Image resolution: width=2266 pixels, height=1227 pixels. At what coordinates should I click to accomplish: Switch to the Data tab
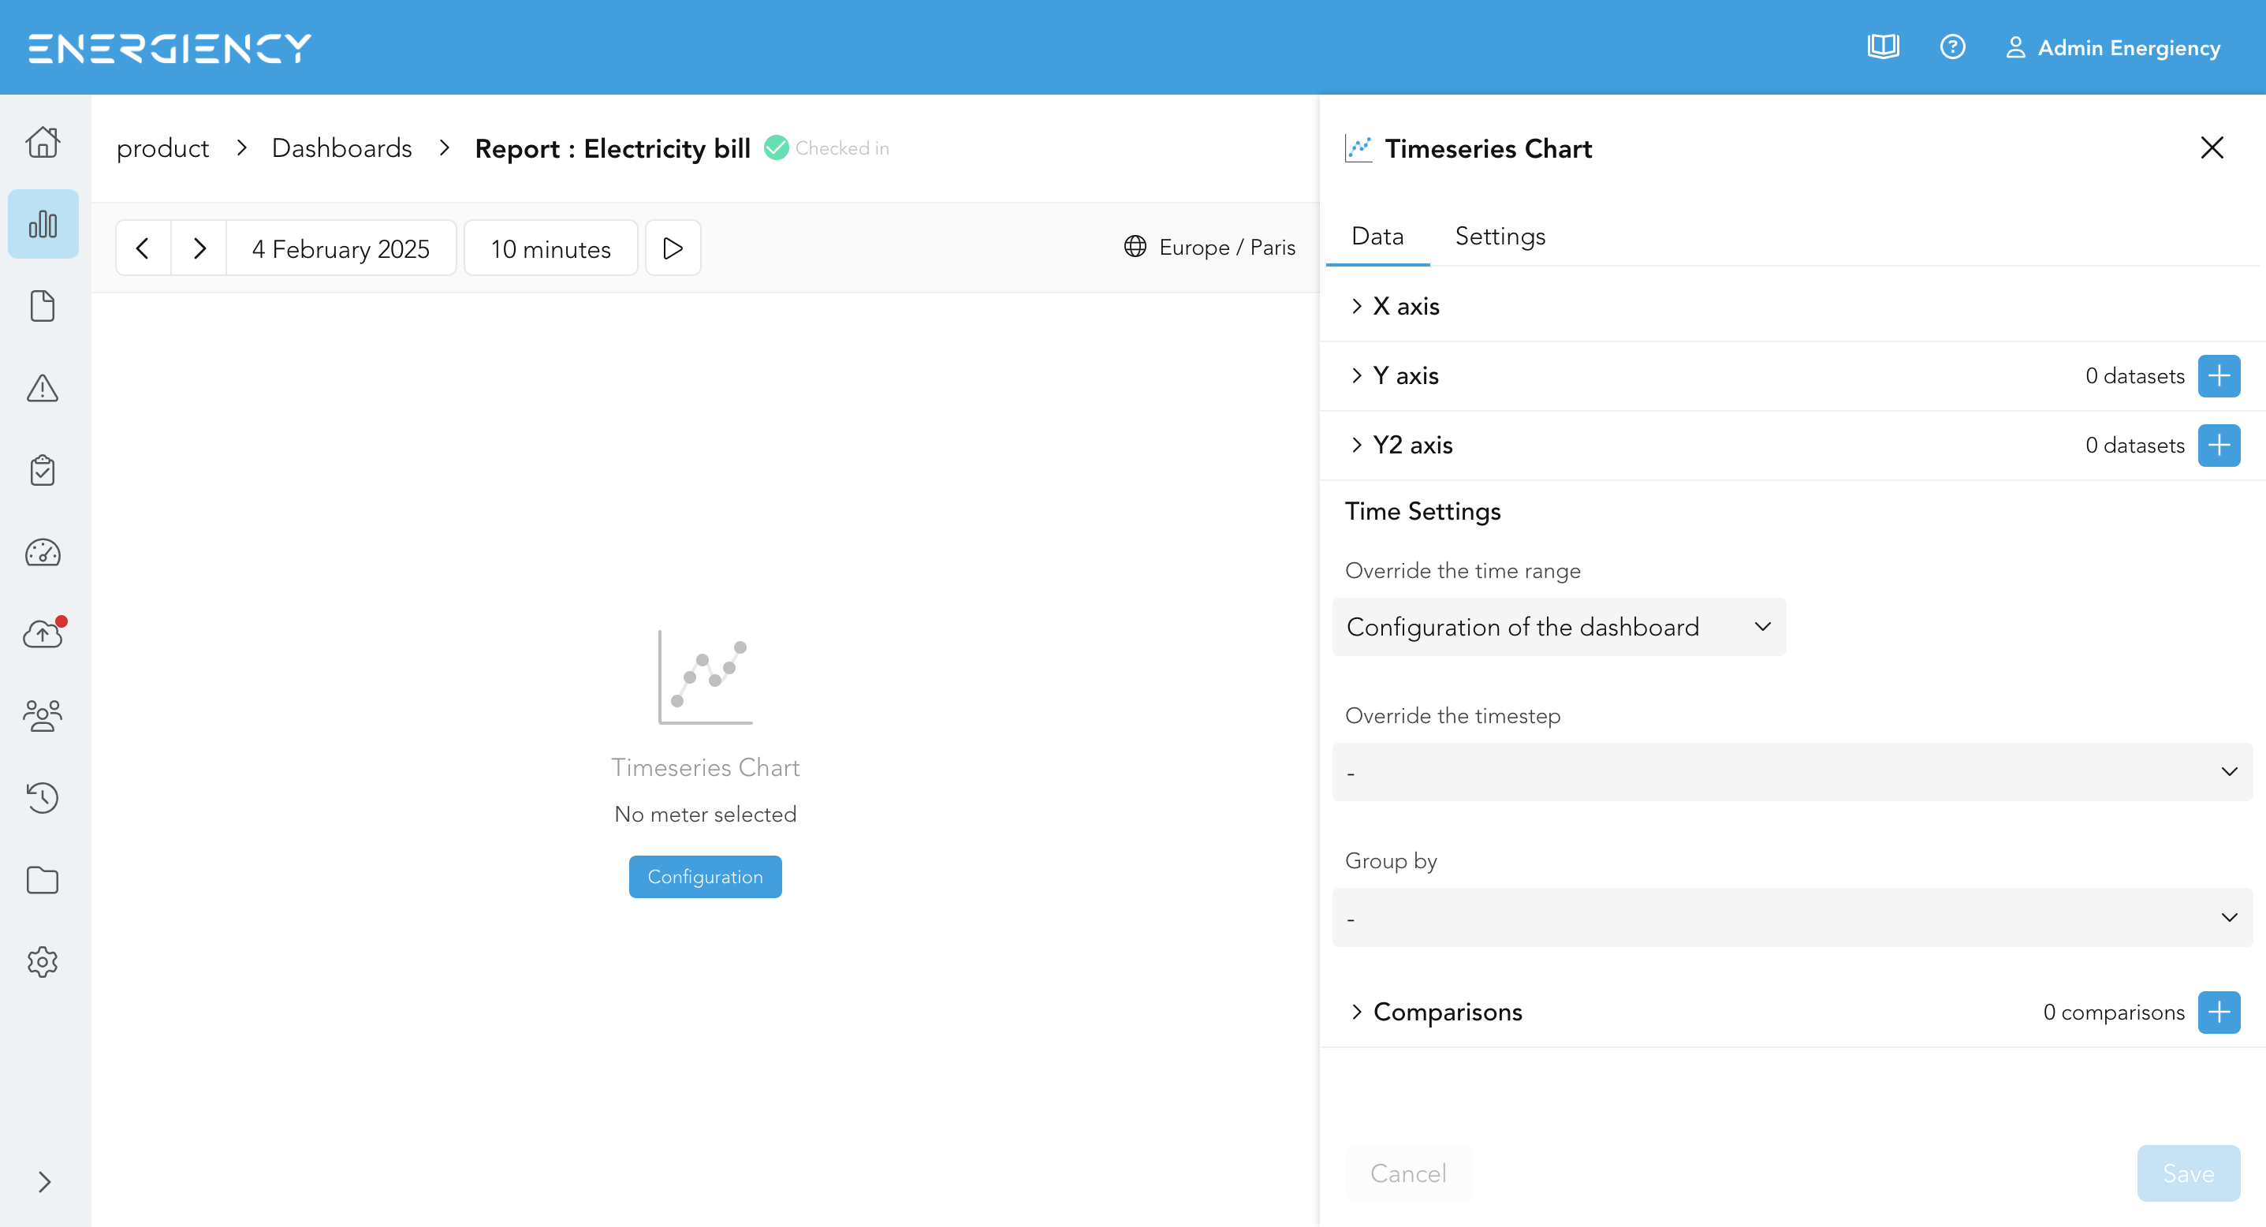point(1377,236)
